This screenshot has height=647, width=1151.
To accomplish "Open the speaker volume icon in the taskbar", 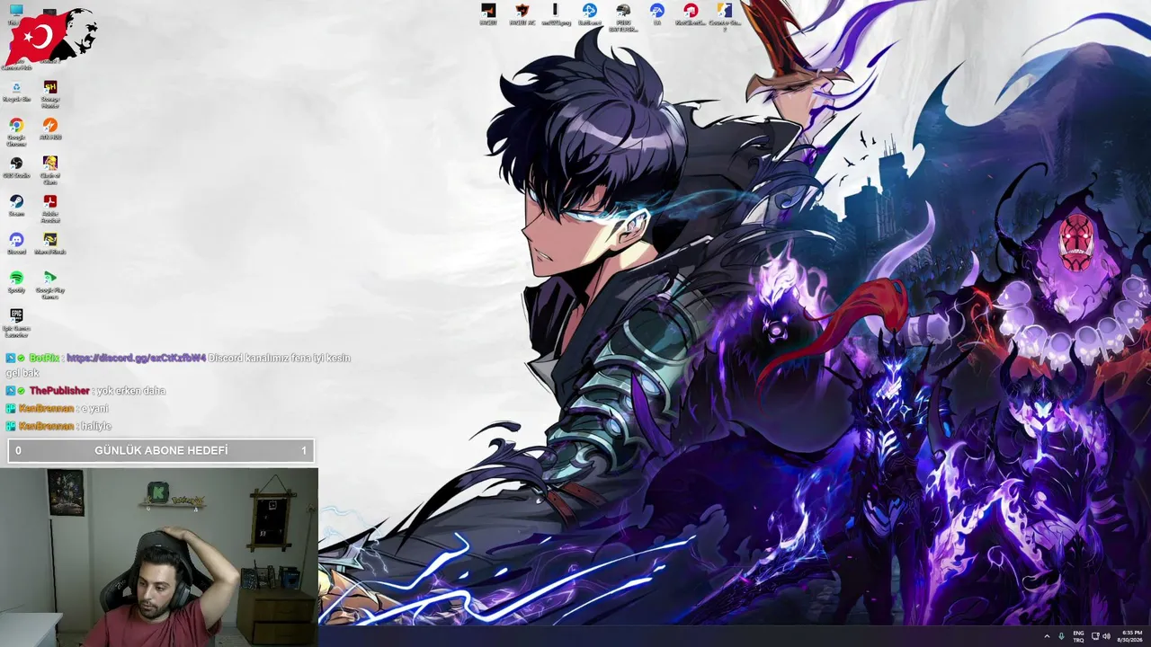I will 1106,636.
